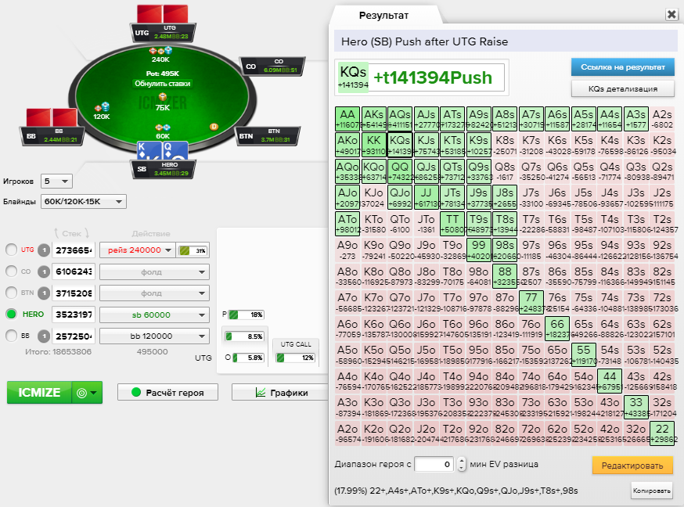
Task: Click Hero's K Q hole cards
Action: (163, 151)
